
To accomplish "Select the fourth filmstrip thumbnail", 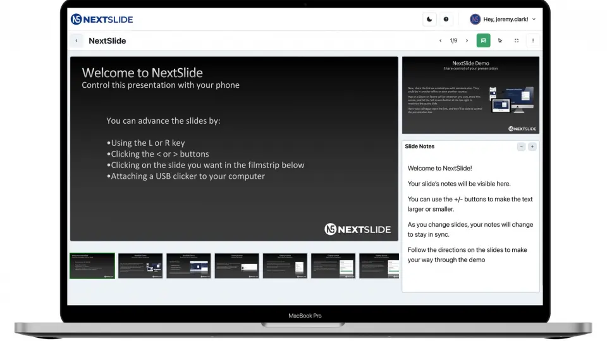I will 237,266.
